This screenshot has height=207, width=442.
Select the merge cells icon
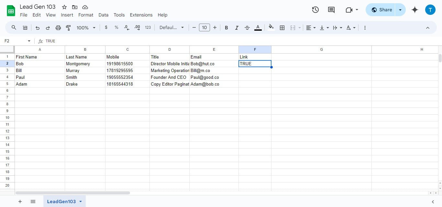[x=293, y=28]
